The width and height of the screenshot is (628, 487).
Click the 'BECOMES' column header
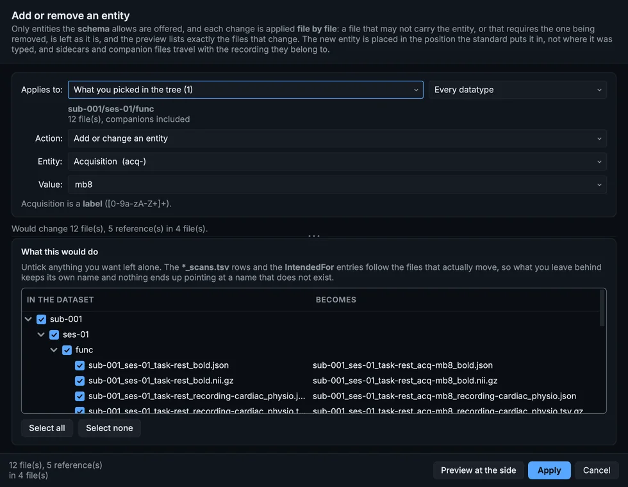pyautogui.click(x=336, y=300)
